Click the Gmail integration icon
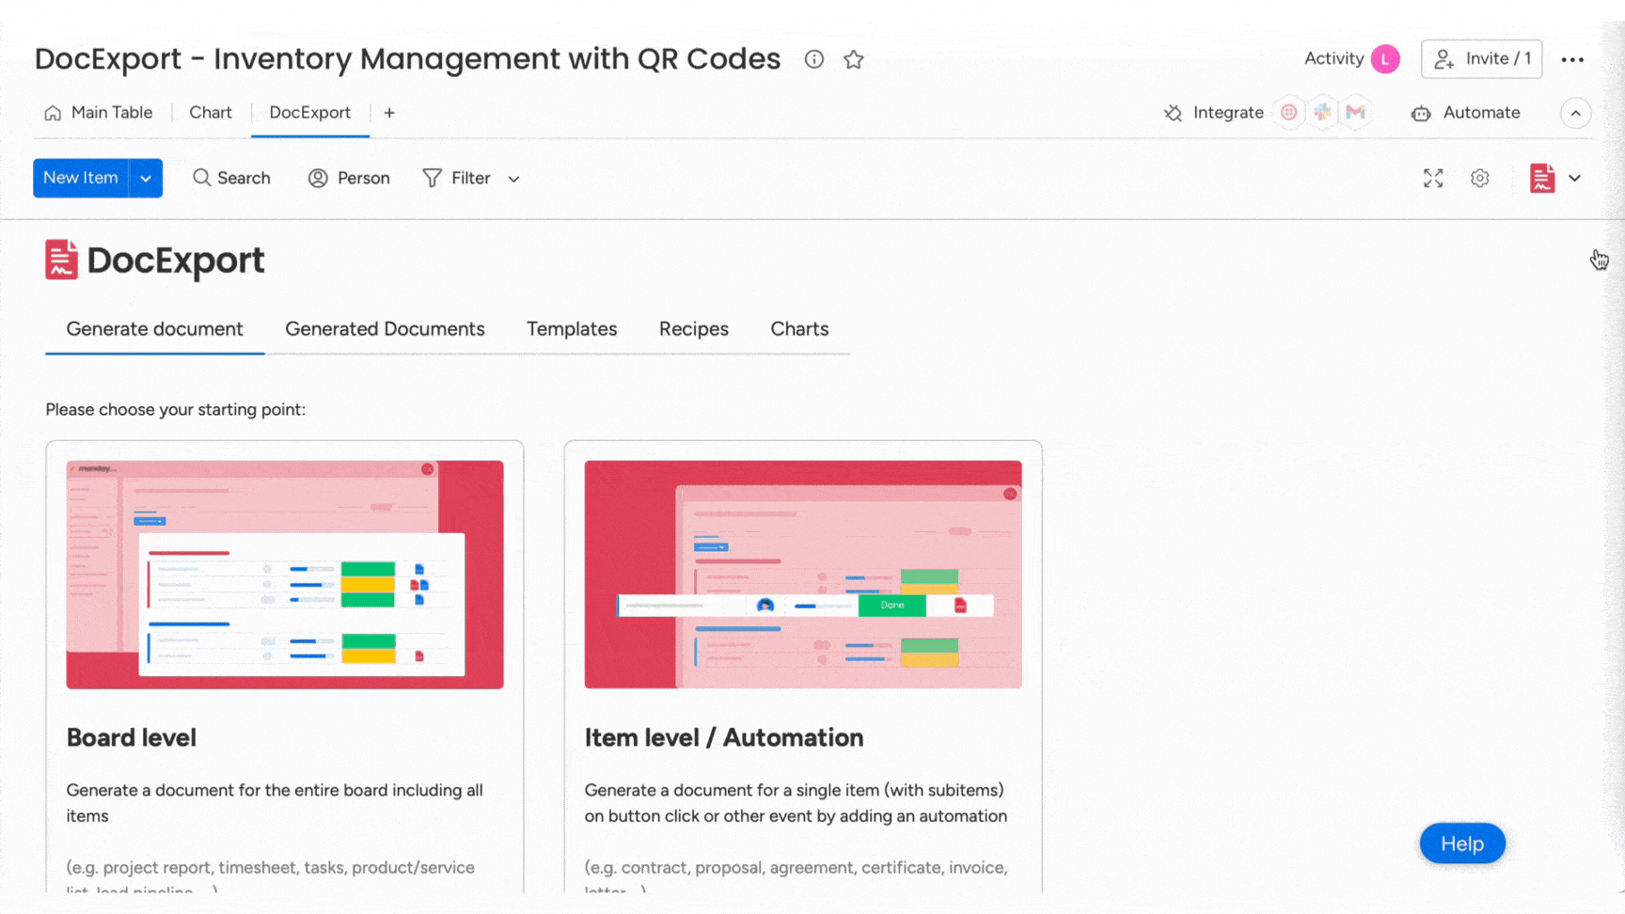Viewport: 1625px width, 914px height. [x=1355, y=113]
